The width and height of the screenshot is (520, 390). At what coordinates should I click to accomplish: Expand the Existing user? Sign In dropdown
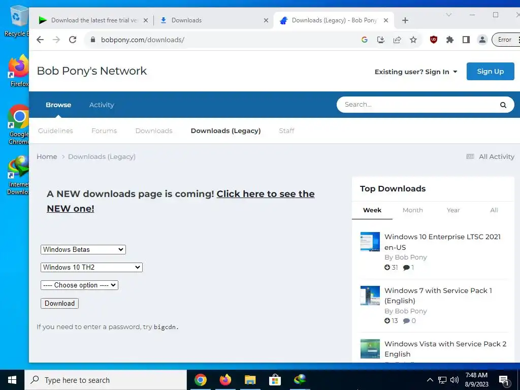click(x=416, y=72)
